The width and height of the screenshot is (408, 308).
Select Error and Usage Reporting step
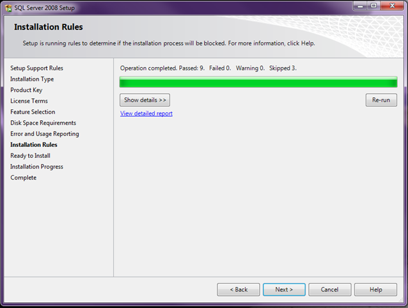click(x=45, y=134)
